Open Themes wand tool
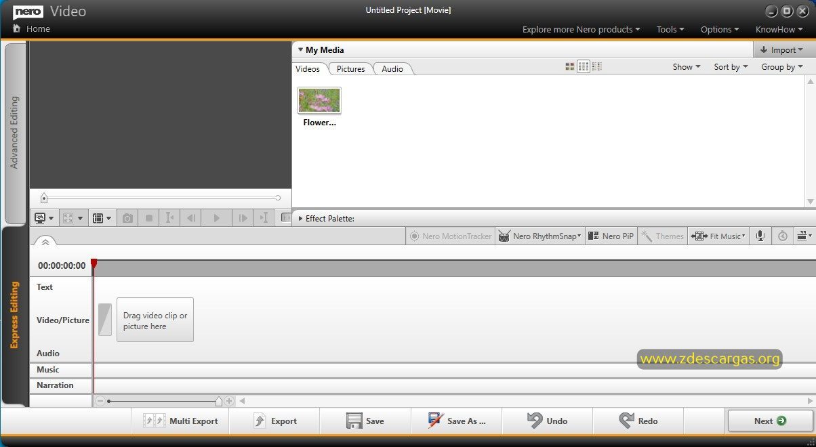This screenshot has height=447, width=816. [x=663, y=236]
